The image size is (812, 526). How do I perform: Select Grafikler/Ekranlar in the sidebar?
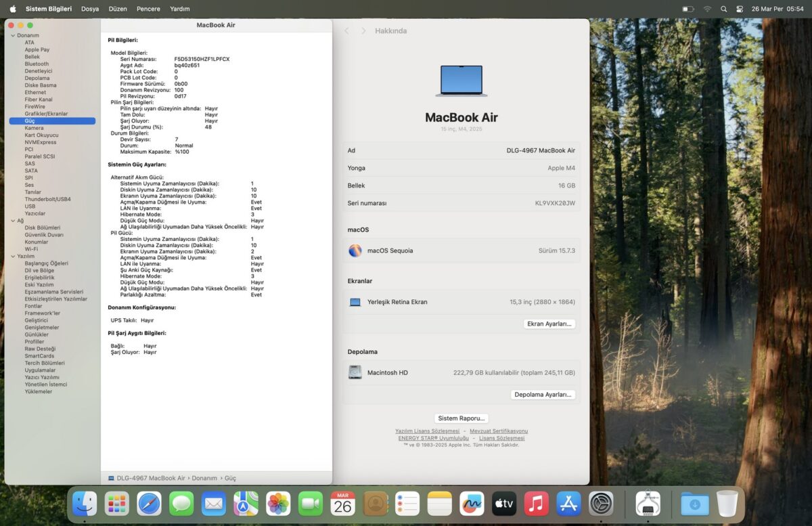click(x=46, y=114)
